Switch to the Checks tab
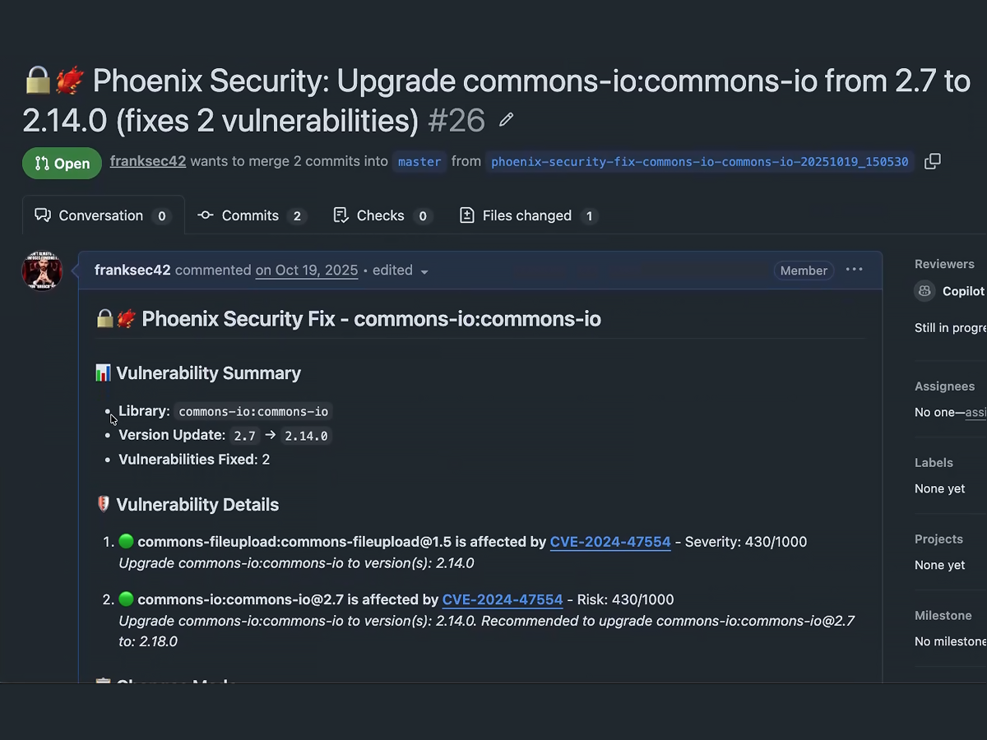 382,215
